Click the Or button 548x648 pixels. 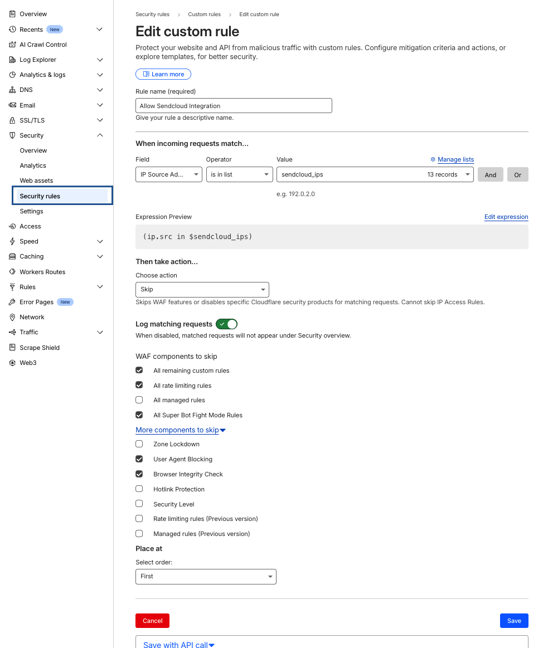pos(518,174)
